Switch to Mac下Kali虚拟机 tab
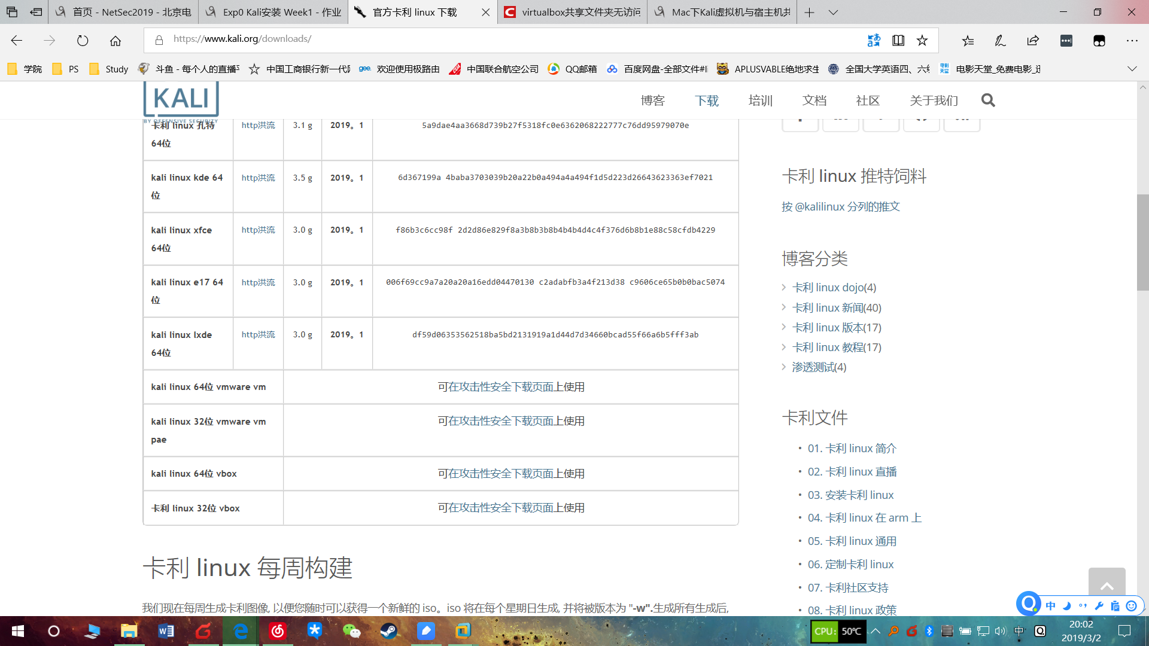 pos(722,12)
